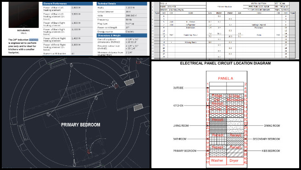Click the "Electric" energy source value

[x=130, y=32]
